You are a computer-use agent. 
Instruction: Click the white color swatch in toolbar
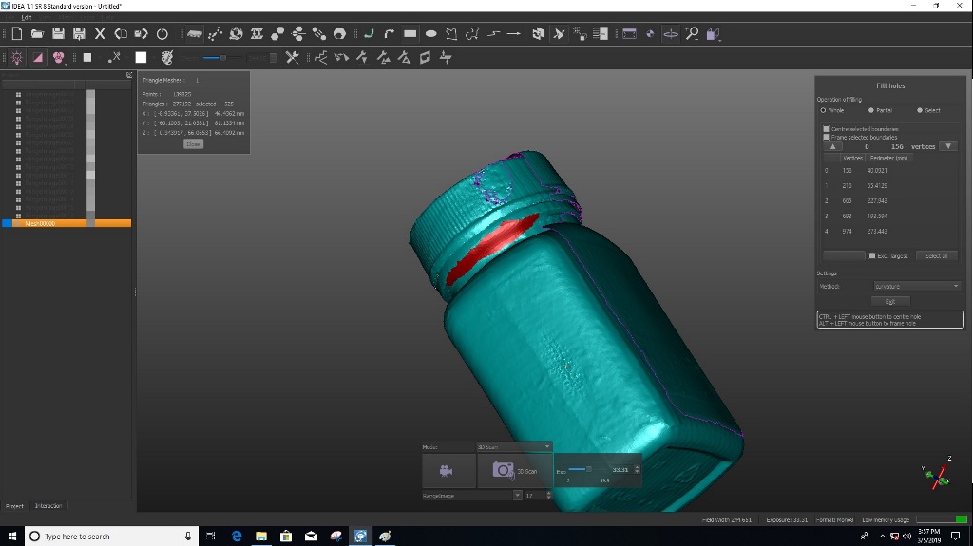[x=141, y=58]
